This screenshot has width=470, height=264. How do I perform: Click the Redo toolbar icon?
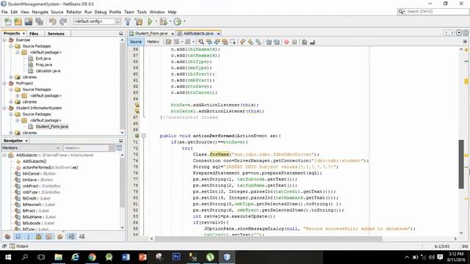click(63, 21)
